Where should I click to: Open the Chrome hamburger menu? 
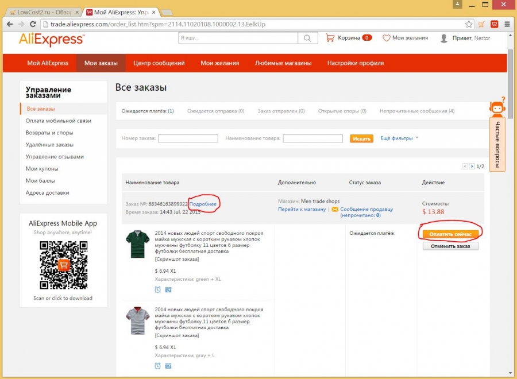click(x=507, y=24)
